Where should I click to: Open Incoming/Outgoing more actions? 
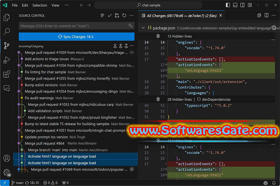[132, 46]
